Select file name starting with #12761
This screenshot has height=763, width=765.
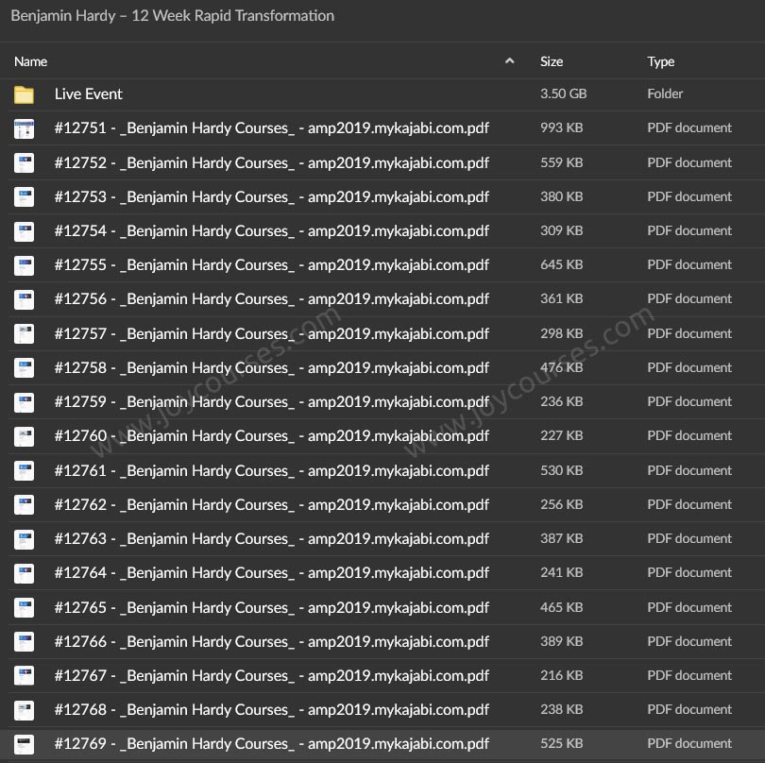click(x=272, y=471)
